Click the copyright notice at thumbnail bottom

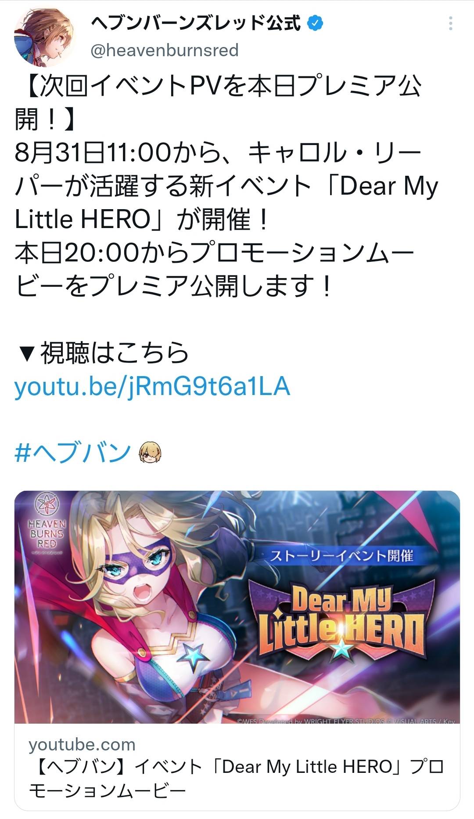tap(346, 721)
